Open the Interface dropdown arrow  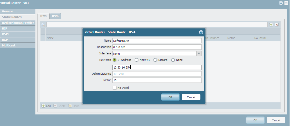tap(199, 53)
